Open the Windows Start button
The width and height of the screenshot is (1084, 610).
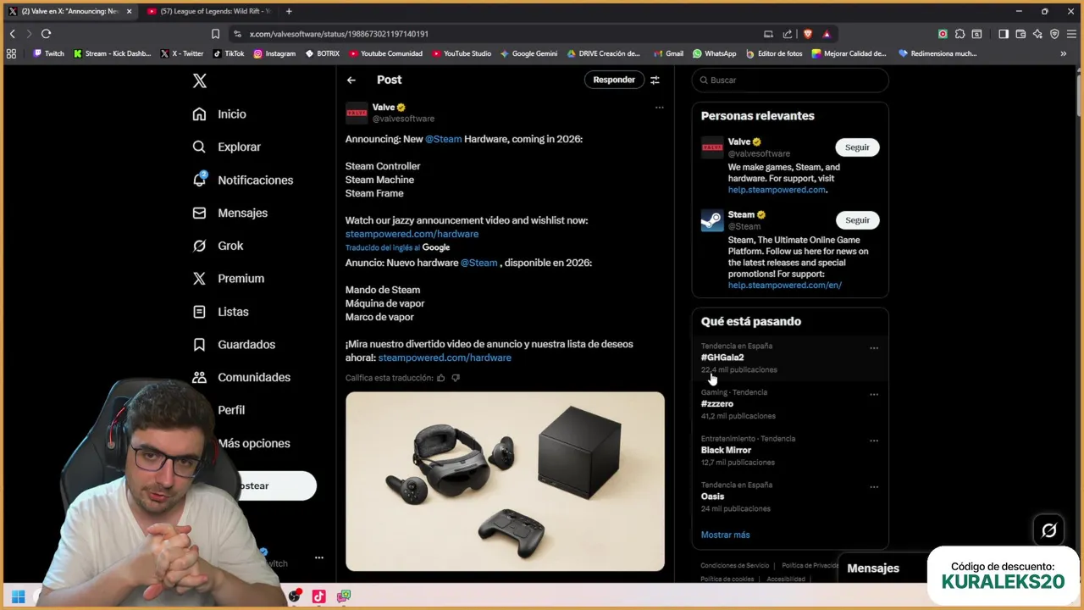click(x=18, y=596)
